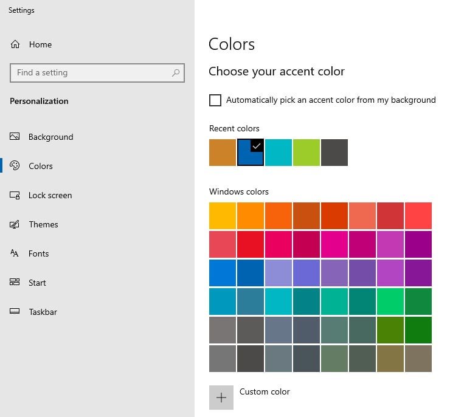The height and width of the screenshot is (417, 450).
Task: Pick the lime green recent color
Action: point(306,153)
